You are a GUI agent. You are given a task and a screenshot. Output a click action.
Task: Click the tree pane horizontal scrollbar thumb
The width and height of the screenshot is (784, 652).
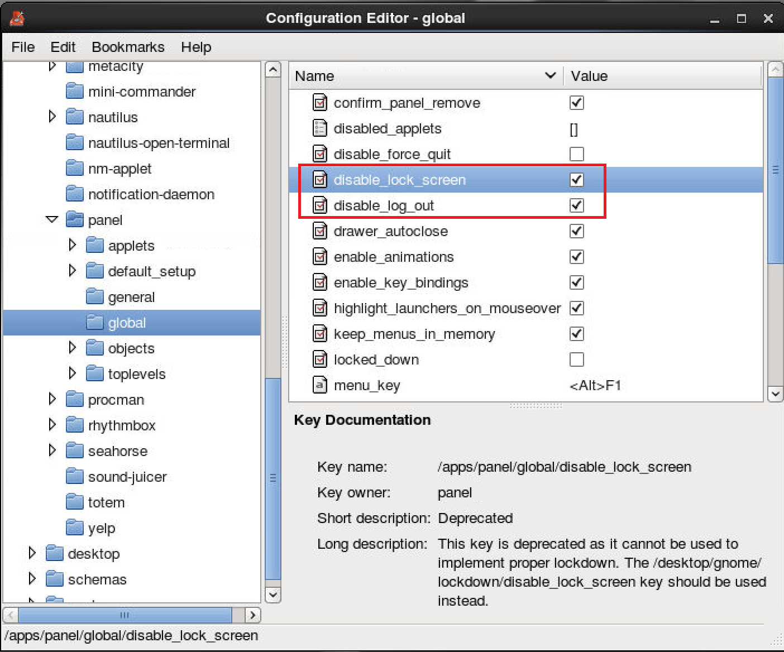(x=125, y=615)
